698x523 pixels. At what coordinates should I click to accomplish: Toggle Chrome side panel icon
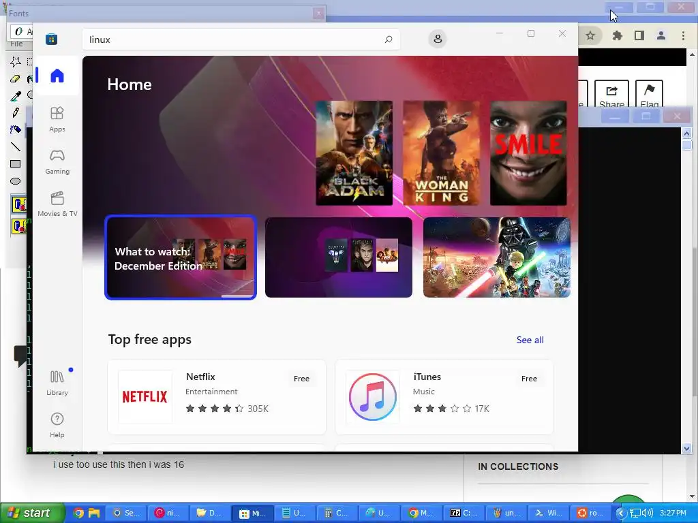[x=639, y=35]
